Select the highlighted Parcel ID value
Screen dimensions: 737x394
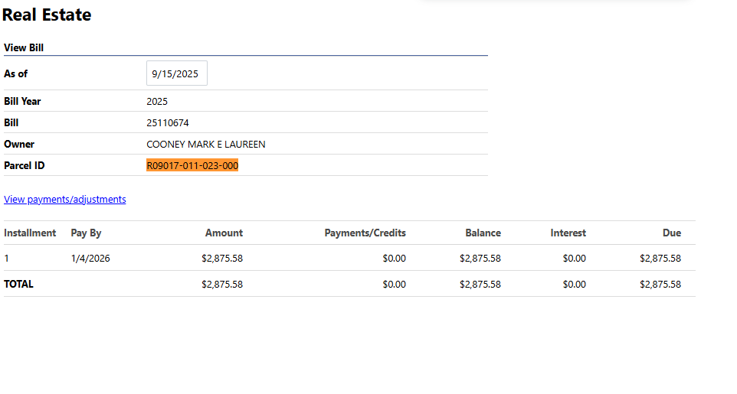[192, 165]
